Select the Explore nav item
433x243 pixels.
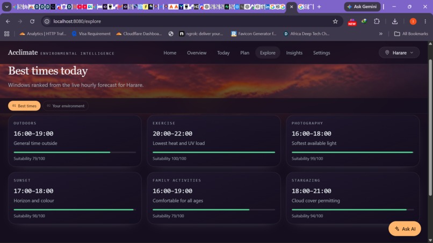268,53
